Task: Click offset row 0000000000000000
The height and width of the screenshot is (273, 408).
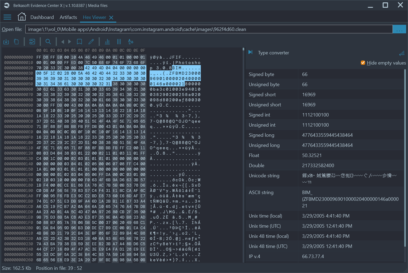Action: (19, 57)
